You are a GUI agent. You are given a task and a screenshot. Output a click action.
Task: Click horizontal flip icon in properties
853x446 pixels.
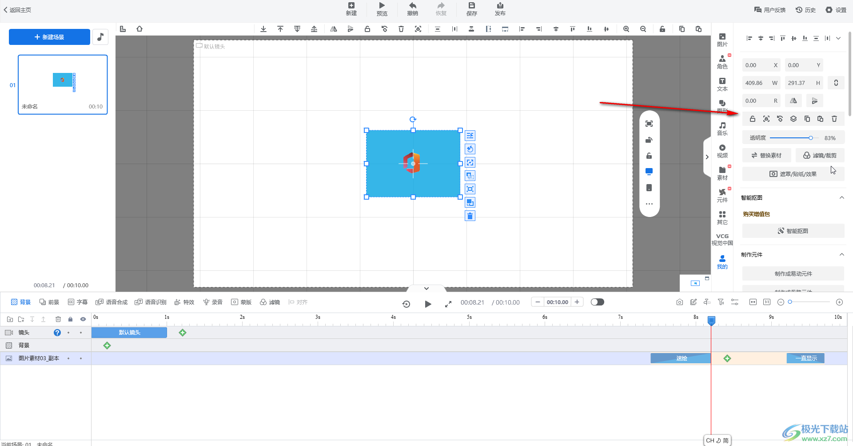coord(793,101)
